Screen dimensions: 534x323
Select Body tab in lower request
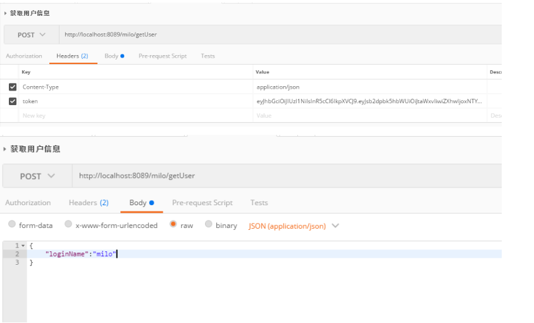click(x=142, y=203)
